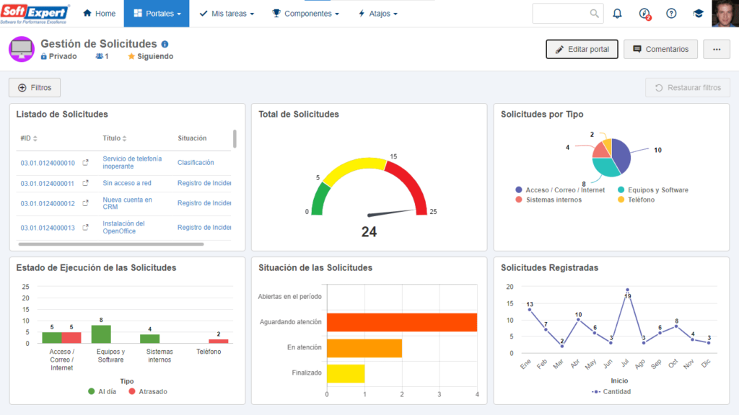Image resolution: width=739 pixels, height=415 pixels.
Task: Toggle Equipos y Software legend entry
Action: pyautogui.click(x=652, y=190)
